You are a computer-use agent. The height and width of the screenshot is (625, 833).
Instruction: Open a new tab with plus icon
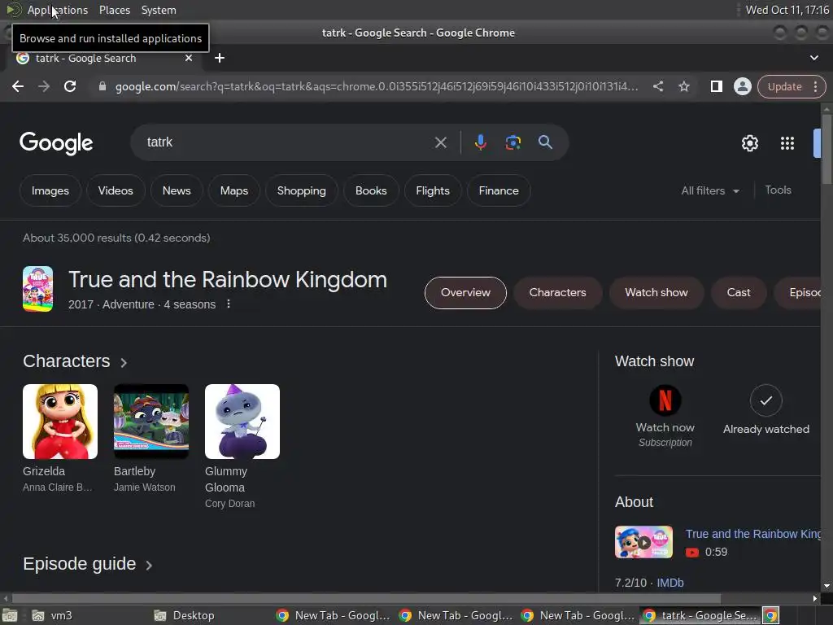tap(220, 58)
